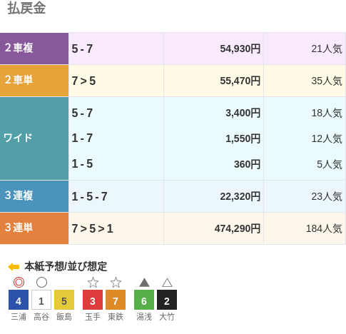Select the red number 3 racer box
Image resolution: width=346 pixels, height=334 pixels.
[x=93, y=300]
